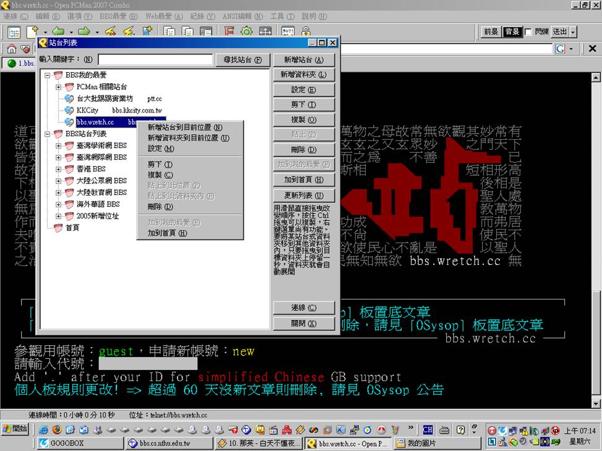Choose 新增站台到目前位置 from context menu
This screenshot has height=451, width=602.
[x=184, y=127]
